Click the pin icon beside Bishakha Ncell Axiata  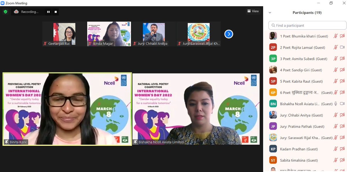(x=135, y=142)
